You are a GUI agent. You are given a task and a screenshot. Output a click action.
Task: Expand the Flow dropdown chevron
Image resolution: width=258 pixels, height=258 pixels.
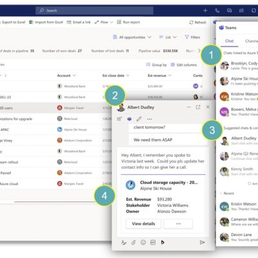point(112,22)
